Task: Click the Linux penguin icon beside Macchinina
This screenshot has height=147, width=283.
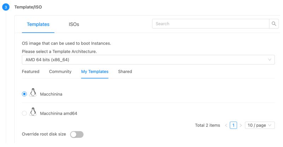Action: (33, 92)
